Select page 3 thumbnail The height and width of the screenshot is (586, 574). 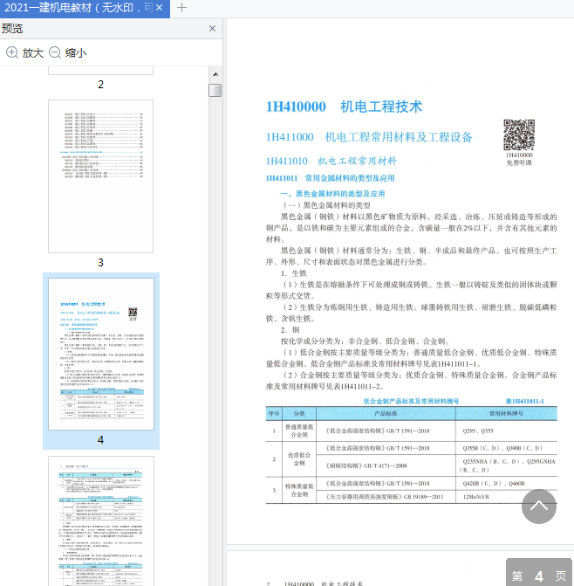[100, 176]
